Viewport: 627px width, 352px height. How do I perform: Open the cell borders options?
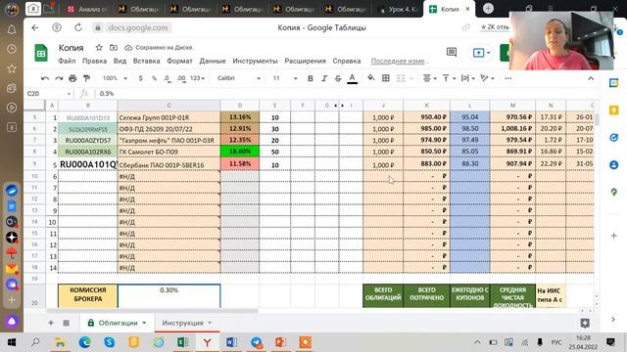point(385,78)
